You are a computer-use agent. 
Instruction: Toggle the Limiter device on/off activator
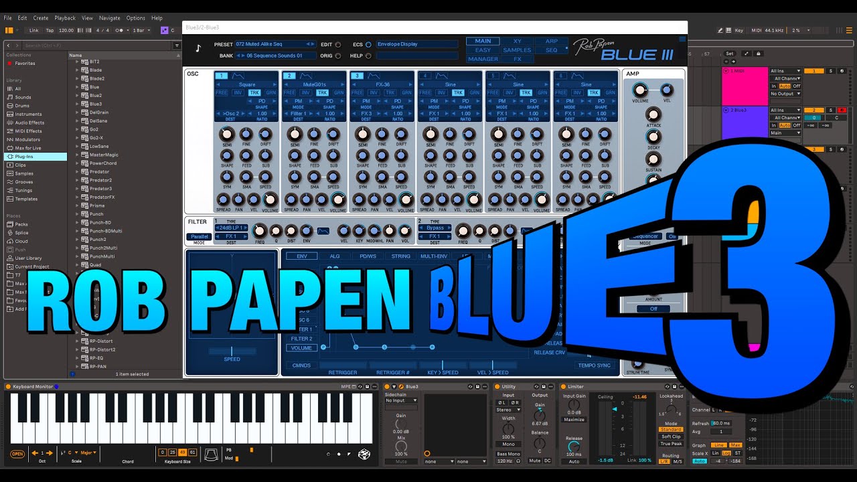pos(563,386)
